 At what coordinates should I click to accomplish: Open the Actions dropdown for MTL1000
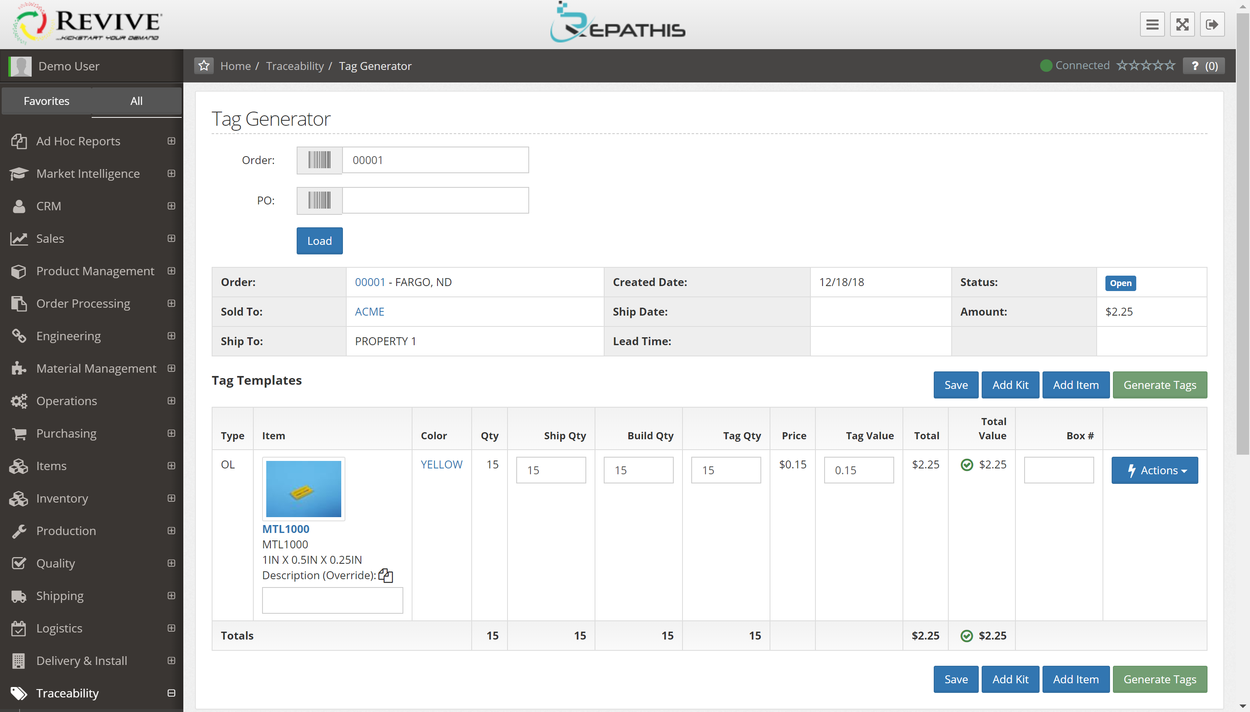pyautogui.click(x=1155, y=471)
